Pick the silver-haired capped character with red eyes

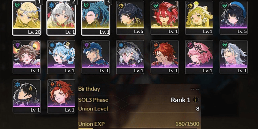coord(130,57)
